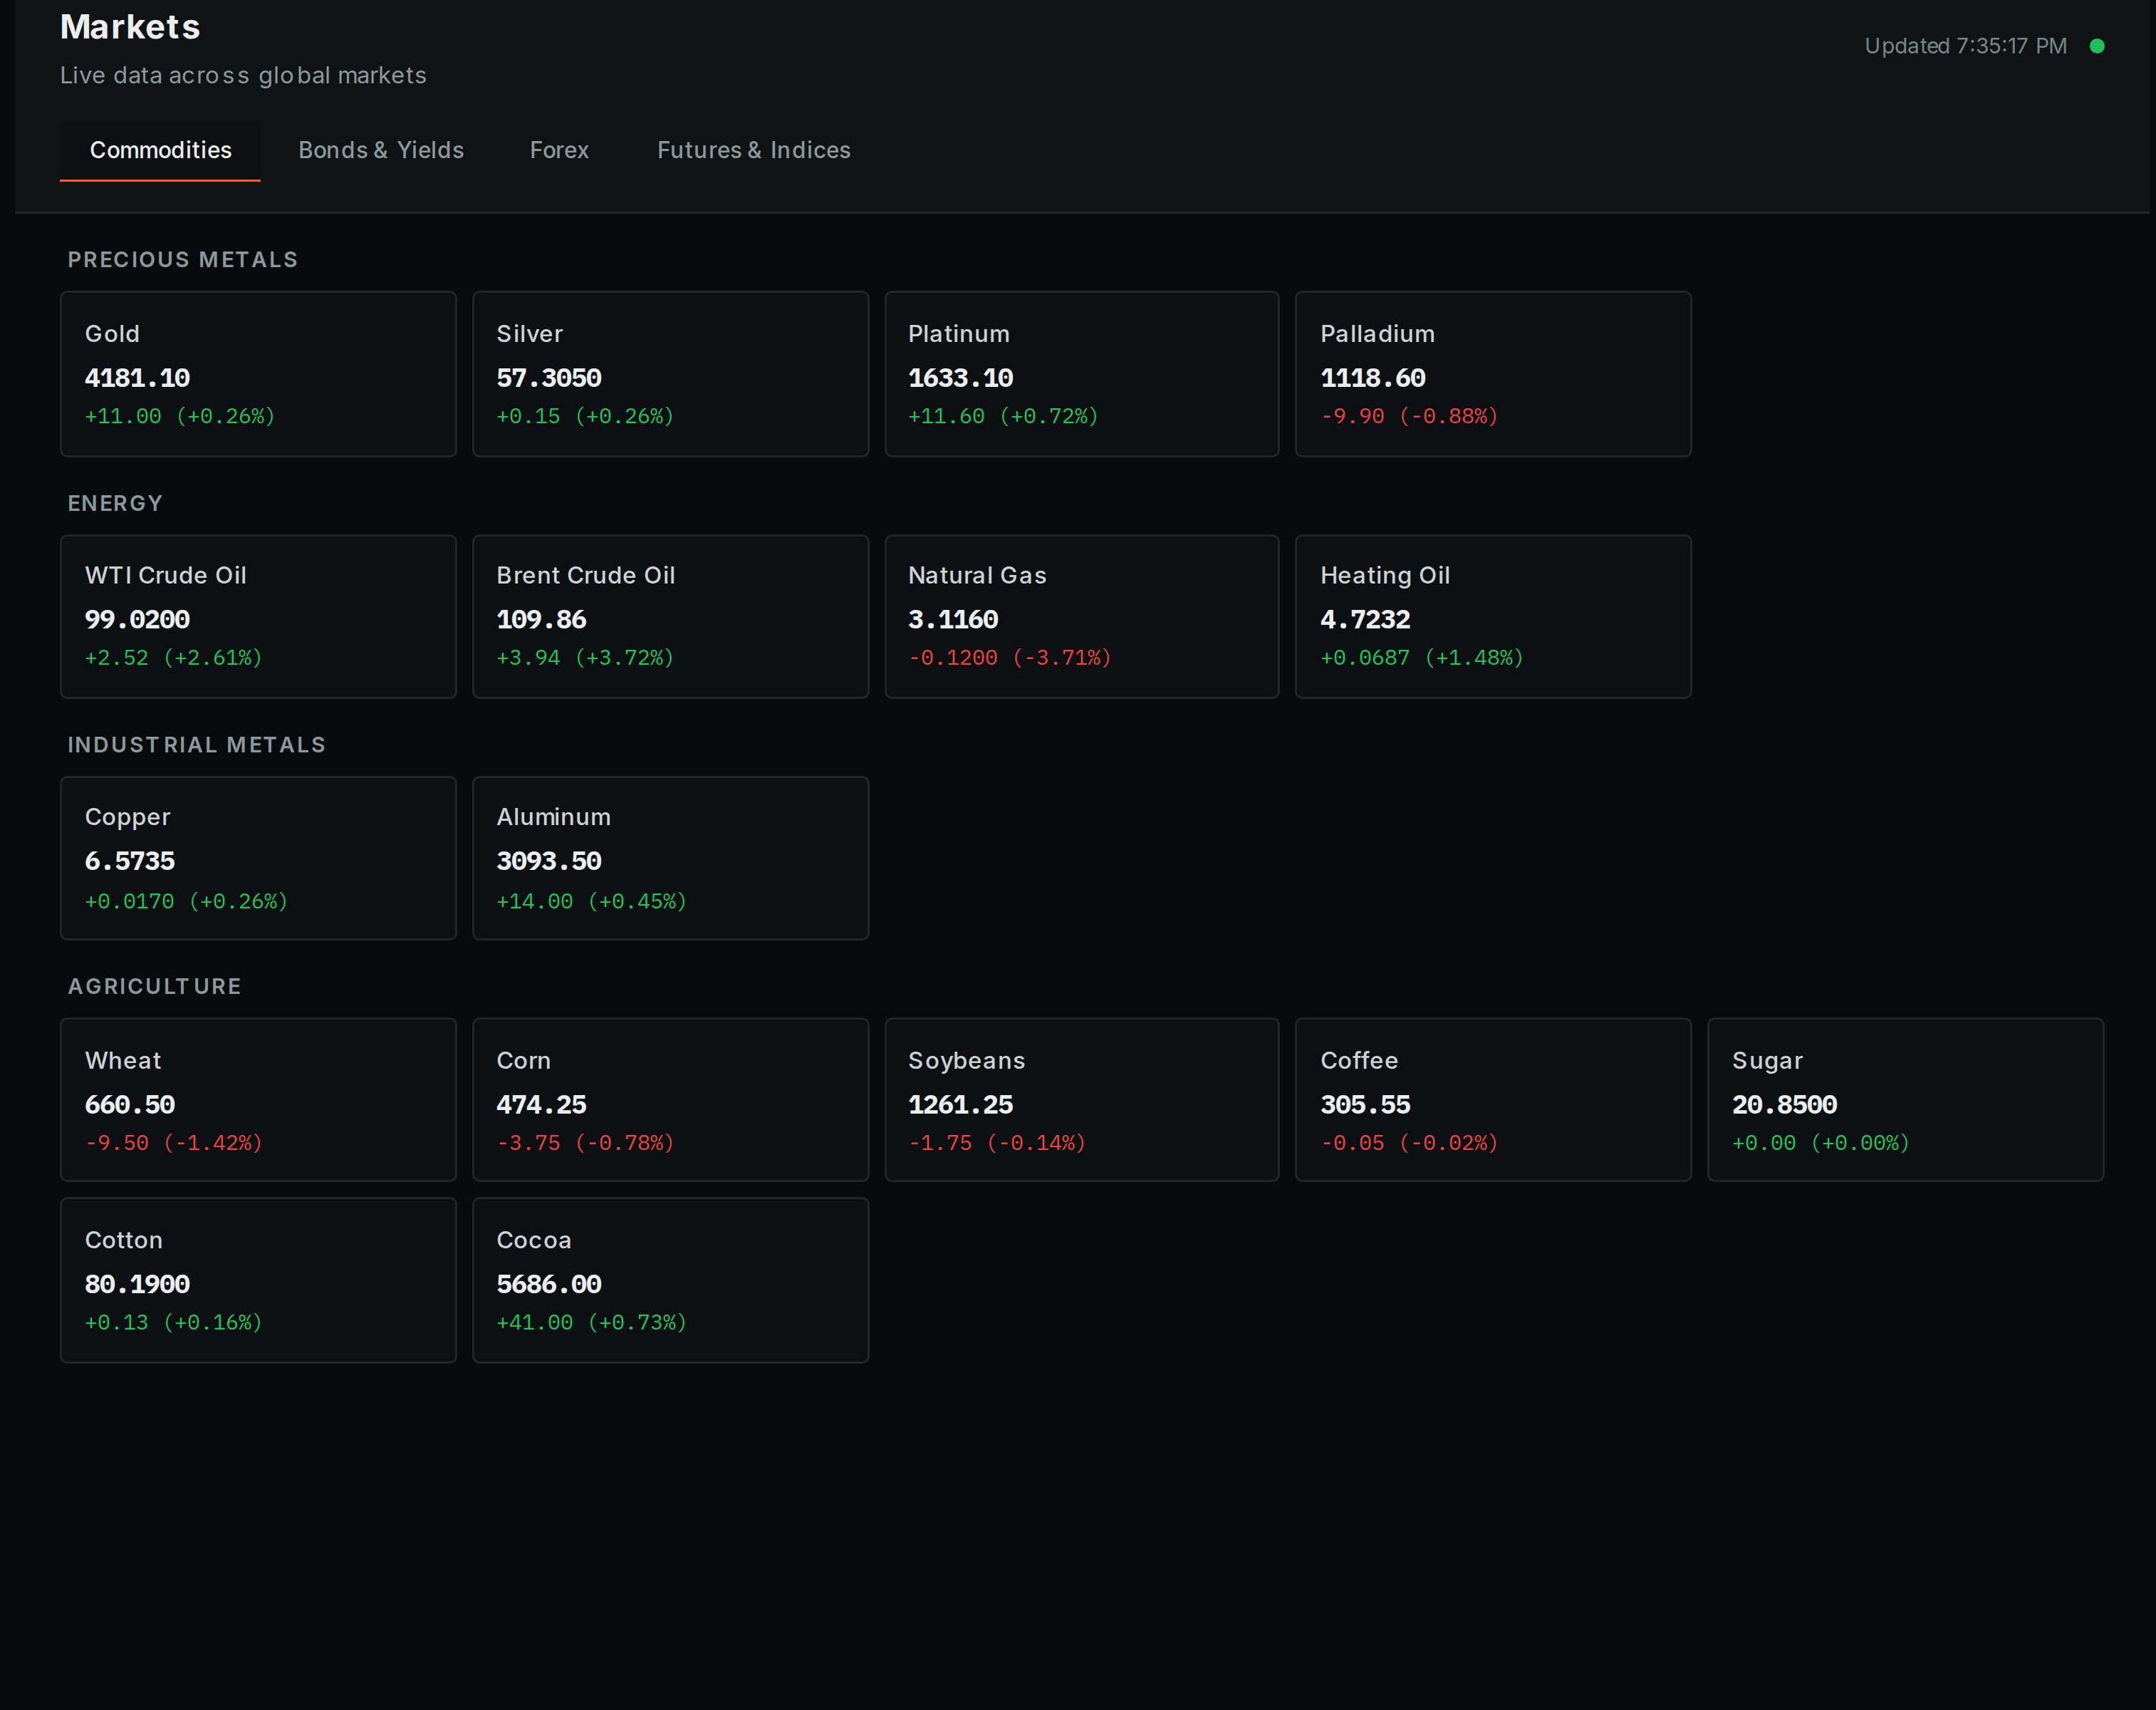Click the Agriculture section heading
Viewport: 2156px width, 1710px height.
pyautogui.click(x=155, y=987)
